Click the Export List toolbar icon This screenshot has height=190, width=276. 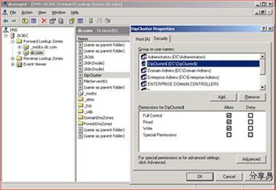61,21
